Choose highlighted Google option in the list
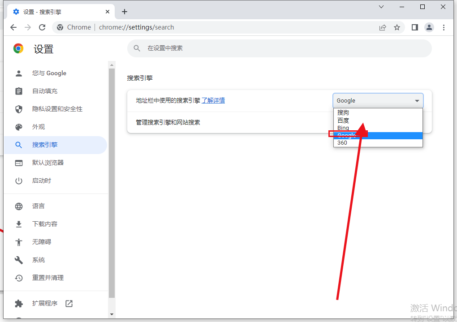 (378, 136)
